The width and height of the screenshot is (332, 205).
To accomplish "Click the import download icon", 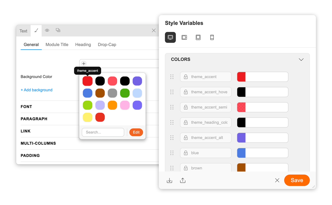I will click(169, 181).
